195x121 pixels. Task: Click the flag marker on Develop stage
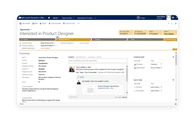(57, 37)
